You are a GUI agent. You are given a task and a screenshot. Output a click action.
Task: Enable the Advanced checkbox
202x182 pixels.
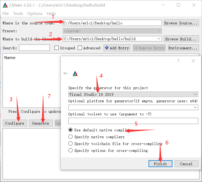80,48
